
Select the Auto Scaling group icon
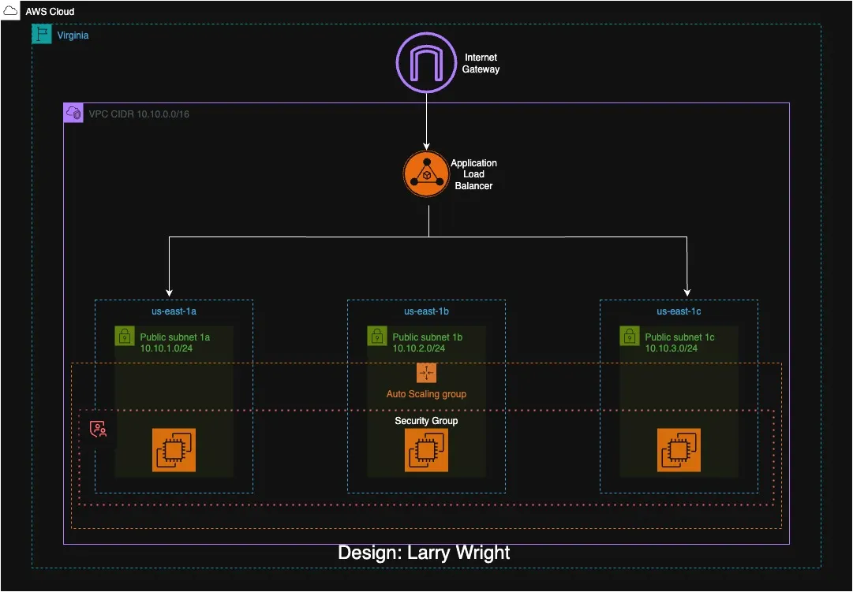point(426,373)
